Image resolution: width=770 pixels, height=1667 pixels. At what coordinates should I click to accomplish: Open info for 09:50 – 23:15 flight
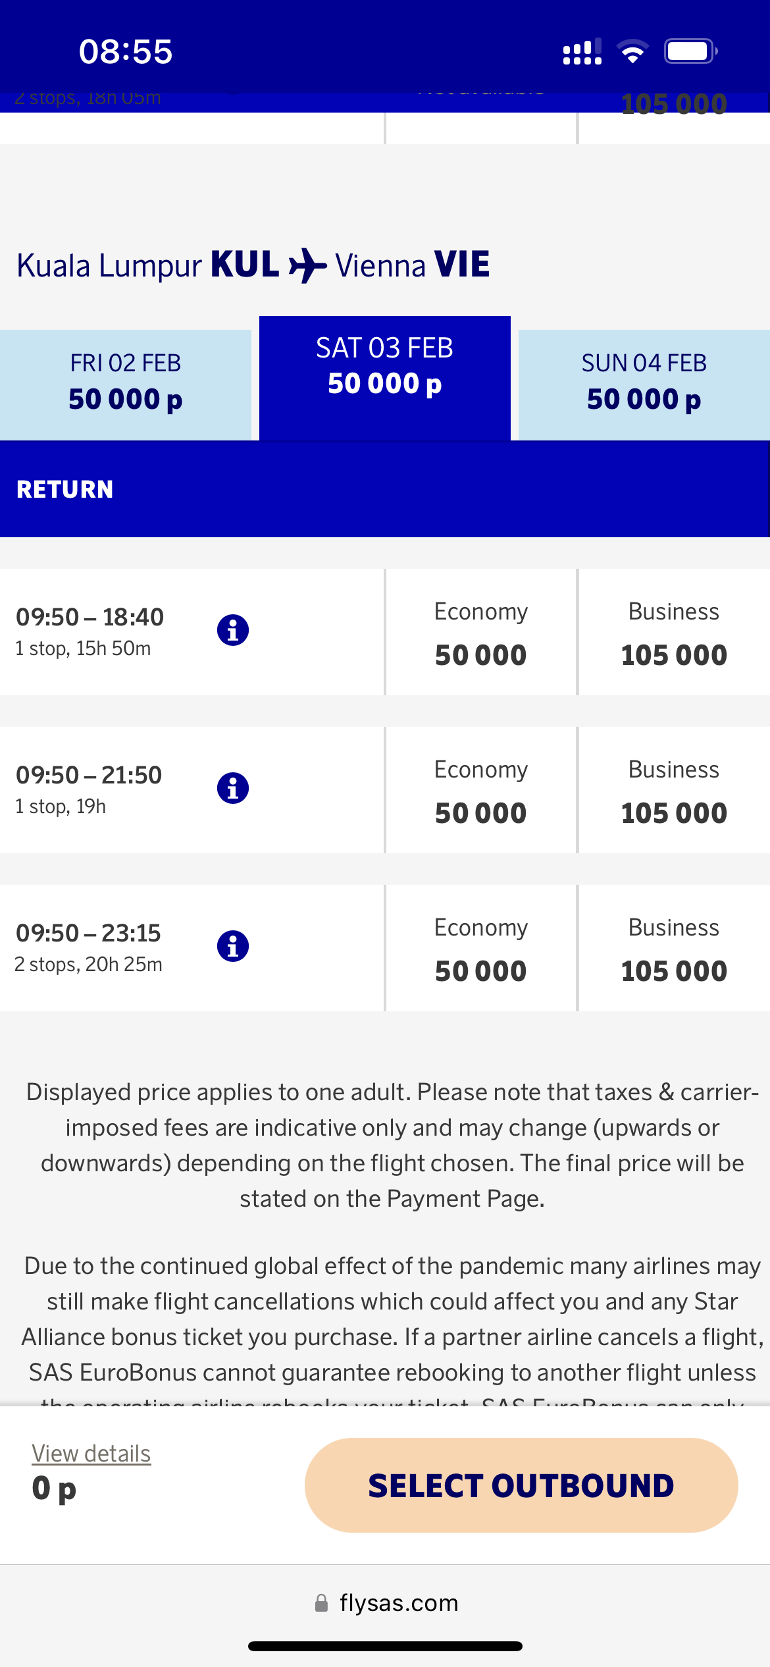233,946
